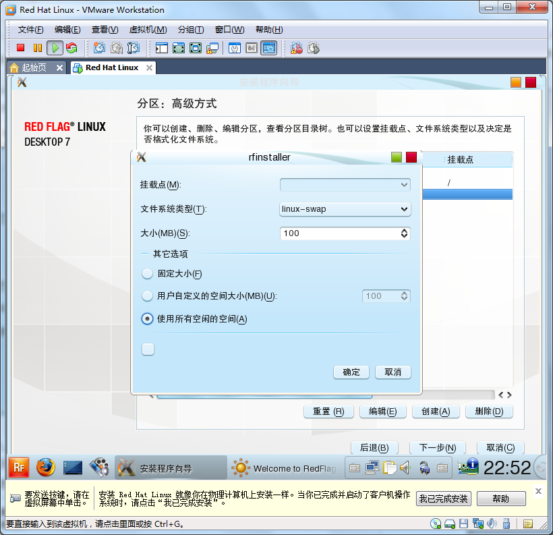Click into the 大小(MB) value field
Viewport: 553px width, 535px height.
pos(340,233)
